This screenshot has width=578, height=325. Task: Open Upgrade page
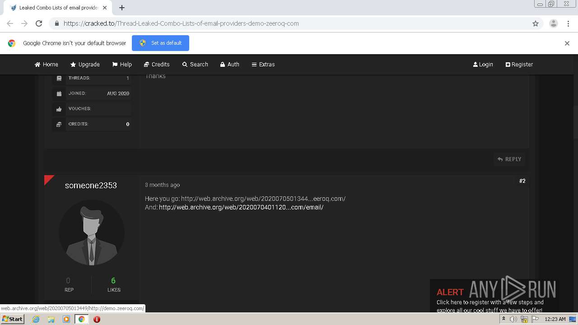coord(85,65)
